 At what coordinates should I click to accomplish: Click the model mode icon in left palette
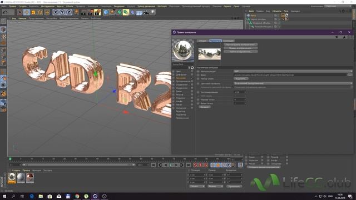click(3, 29)
